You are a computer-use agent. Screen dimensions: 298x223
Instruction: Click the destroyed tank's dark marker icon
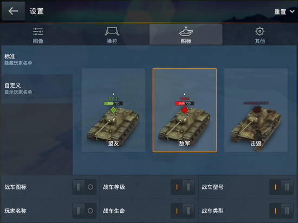click(256, 110)
